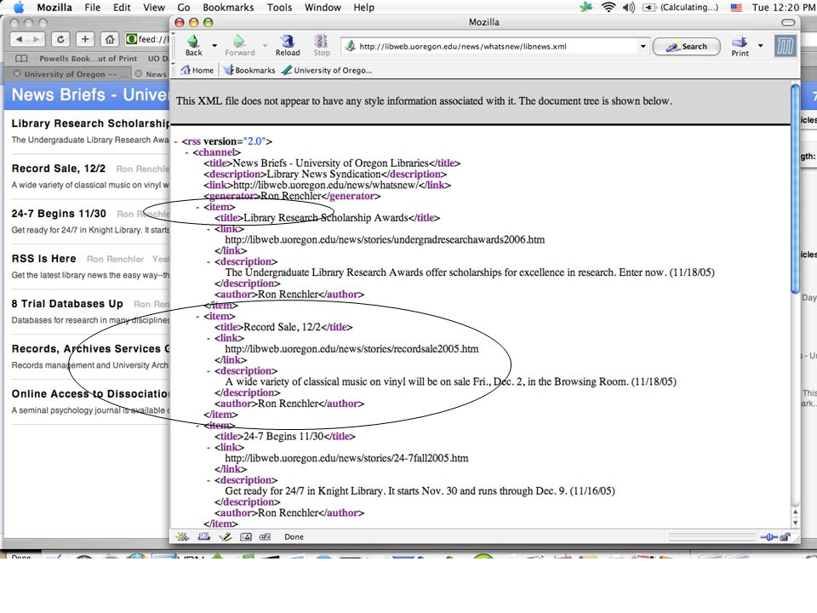Screen dimensions: 817x613
Task: Click the battery status icon in menu bar
Action: coord(649,8)
